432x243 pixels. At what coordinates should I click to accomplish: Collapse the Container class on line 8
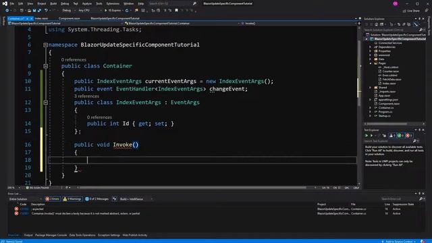(45, 66)
